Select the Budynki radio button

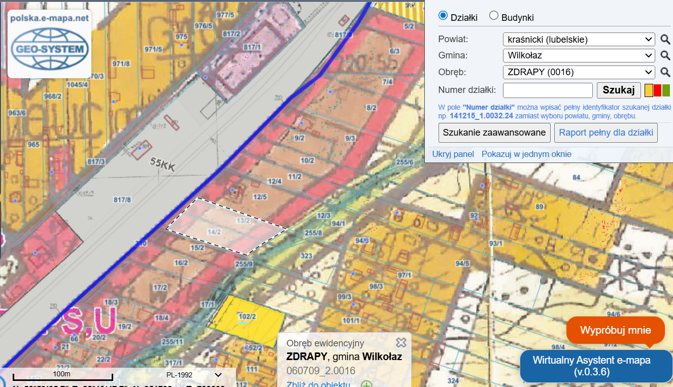[x=494, y=16]
